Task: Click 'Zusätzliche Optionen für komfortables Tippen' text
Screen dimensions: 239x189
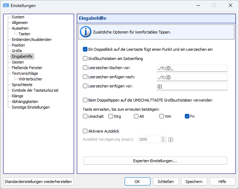Action: (x=132, y=32)
